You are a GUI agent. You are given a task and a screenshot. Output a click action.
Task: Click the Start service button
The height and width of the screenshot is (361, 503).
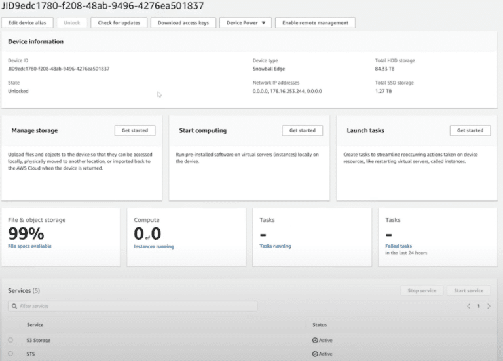pyautogui.click(x=468, y=290)
